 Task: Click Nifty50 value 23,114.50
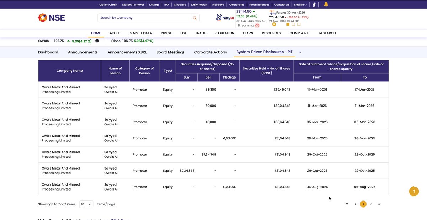pyautogui.click(x=244, y=11)
